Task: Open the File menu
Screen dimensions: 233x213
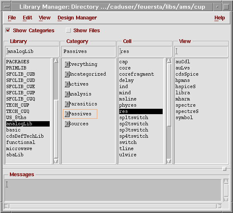Action: pos(12,18)
